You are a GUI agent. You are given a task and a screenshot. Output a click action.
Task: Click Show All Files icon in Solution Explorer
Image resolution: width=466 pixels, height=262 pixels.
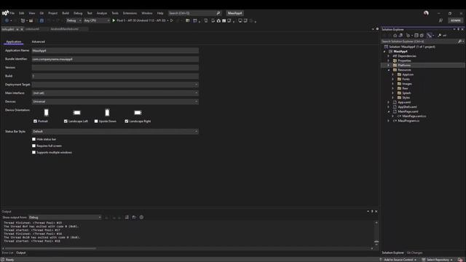pyautogui.click(x=422, y=36)
